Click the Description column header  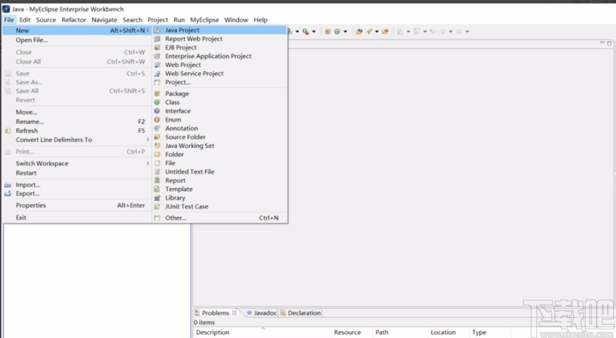coord(262,332)
